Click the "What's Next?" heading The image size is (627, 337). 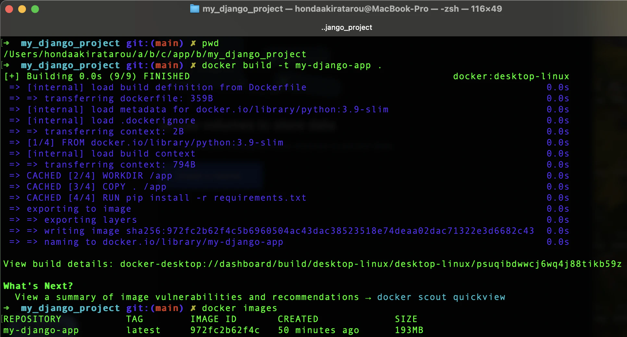[38, 286]
